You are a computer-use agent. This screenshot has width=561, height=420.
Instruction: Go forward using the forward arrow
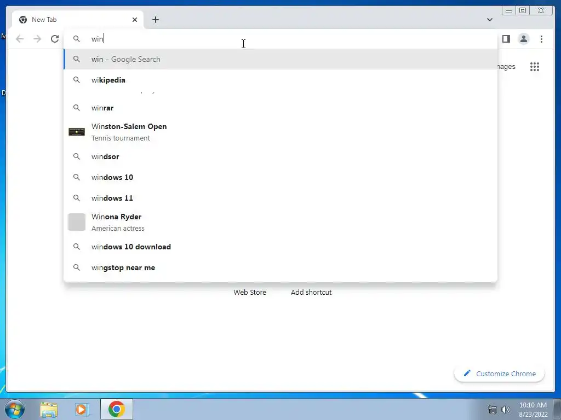37,39
